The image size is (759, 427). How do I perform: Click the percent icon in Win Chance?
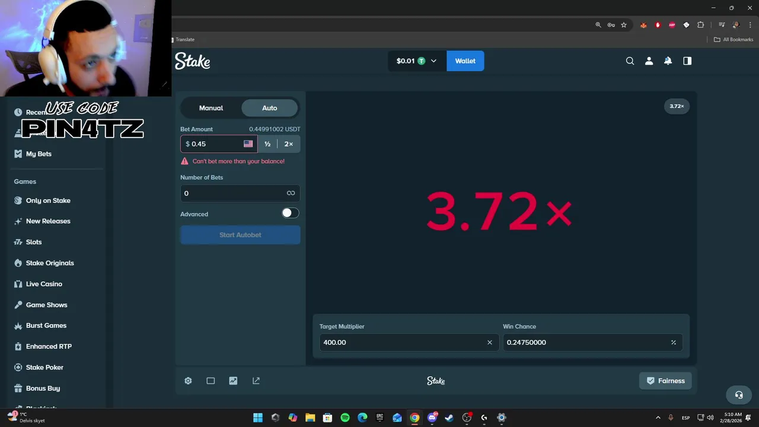(x=674, y=342)
